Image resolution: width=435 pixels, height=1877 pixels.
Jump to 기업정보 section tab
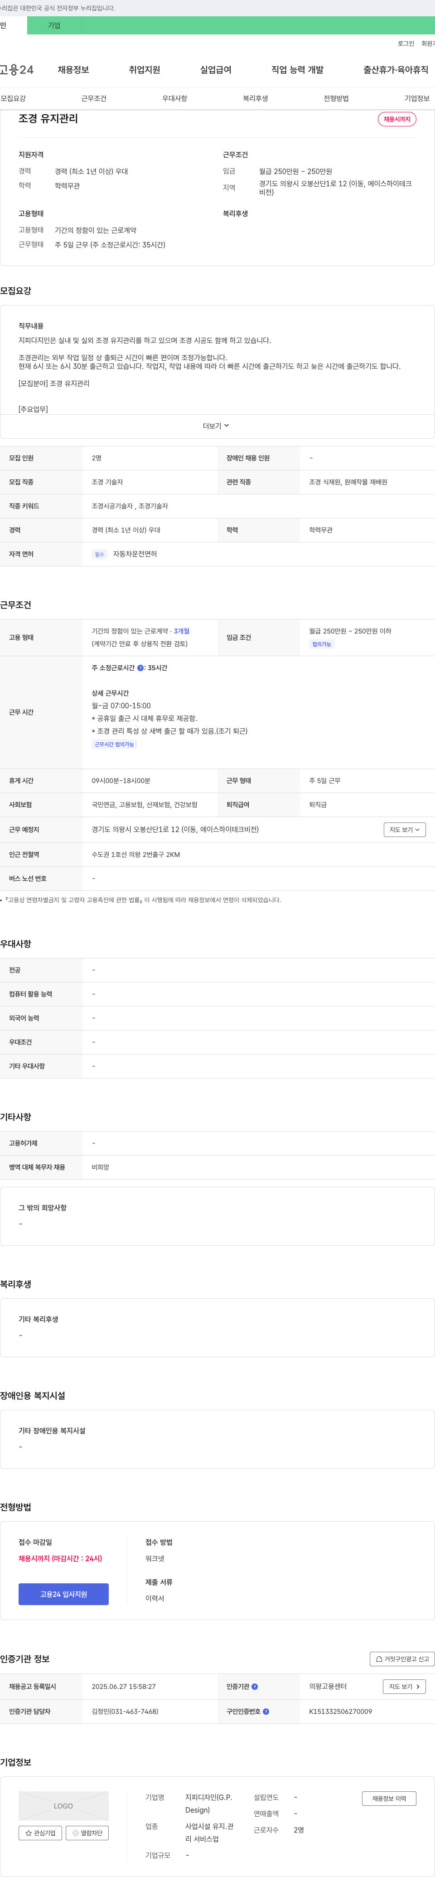pos(417,98)
